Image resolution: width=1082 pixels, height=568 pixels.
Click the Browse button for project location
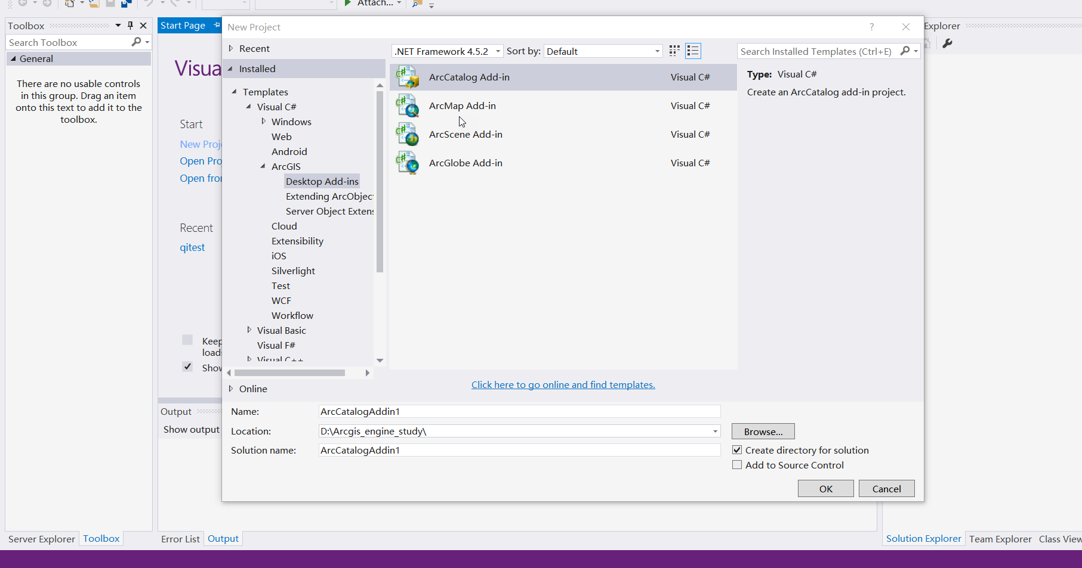tap(763, 431)
